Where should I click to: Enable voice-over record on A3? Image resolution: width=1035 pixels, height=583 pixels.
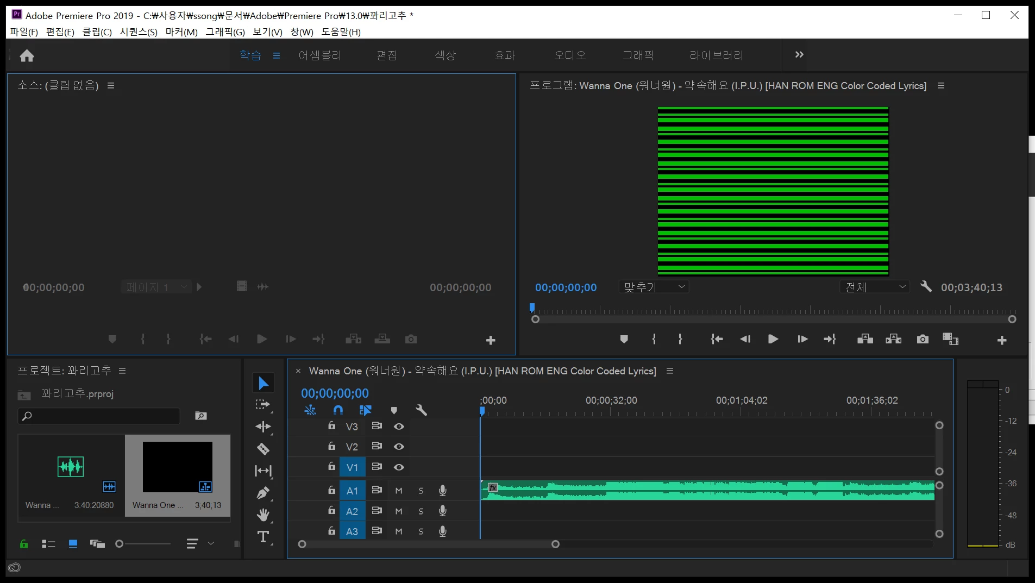tap(443, 531)
